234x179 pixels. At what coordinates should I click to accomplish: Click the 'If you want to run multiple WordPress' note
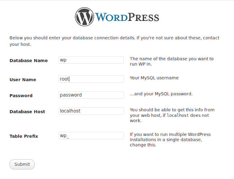click(x=170, y=140)
